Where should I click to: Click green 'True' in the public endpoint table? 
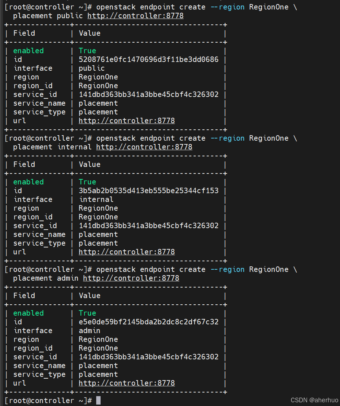[87, 51]
